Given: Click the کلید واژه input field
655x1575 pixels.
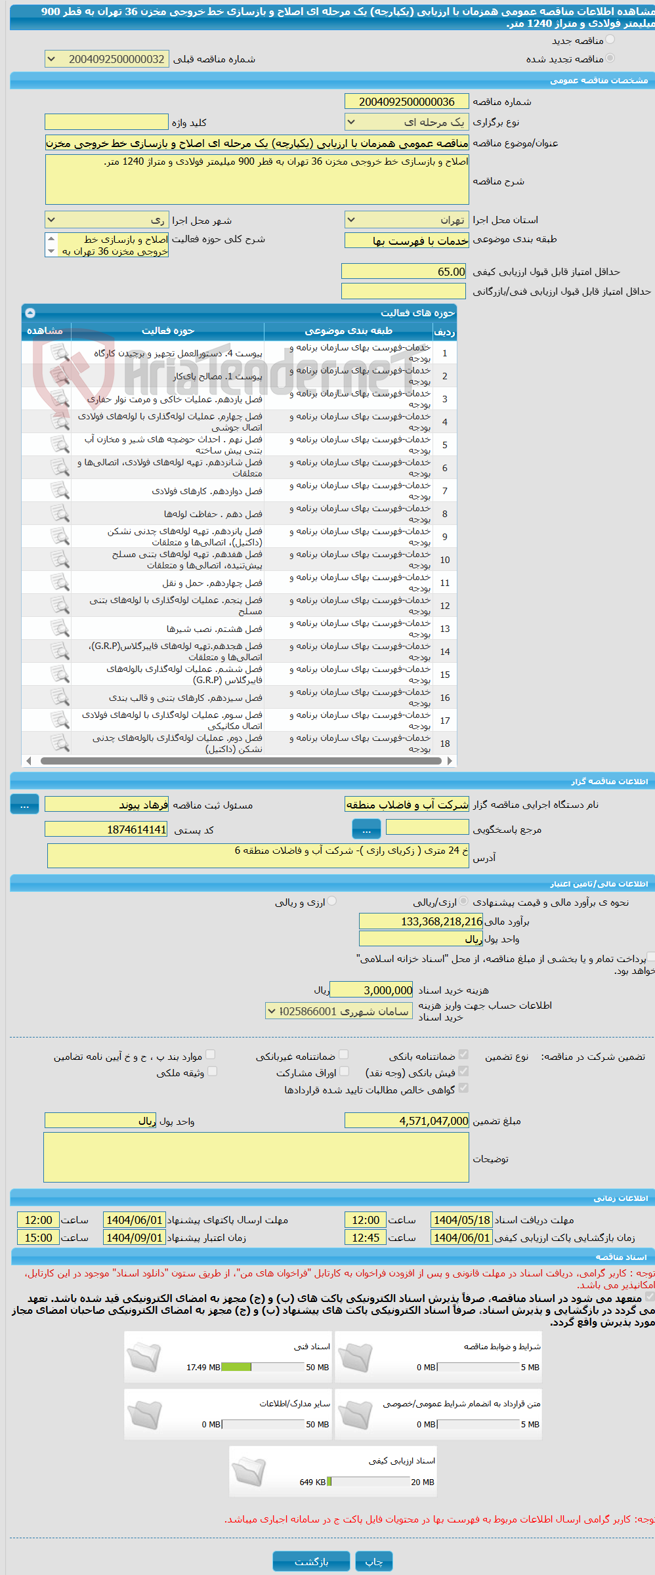Looking at the screenshot, I should click(106, 122).
